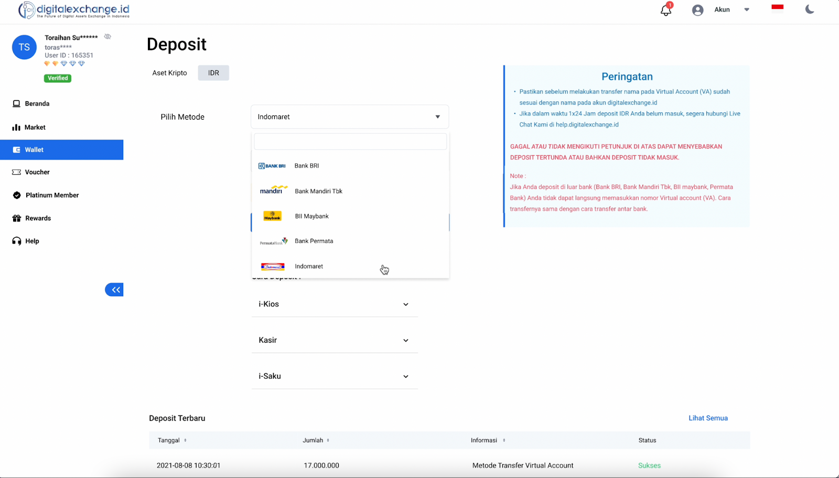Click the Pilih Metode label
Image resolution: width=839 pixels, height=478 pixels.
[182, 117]
